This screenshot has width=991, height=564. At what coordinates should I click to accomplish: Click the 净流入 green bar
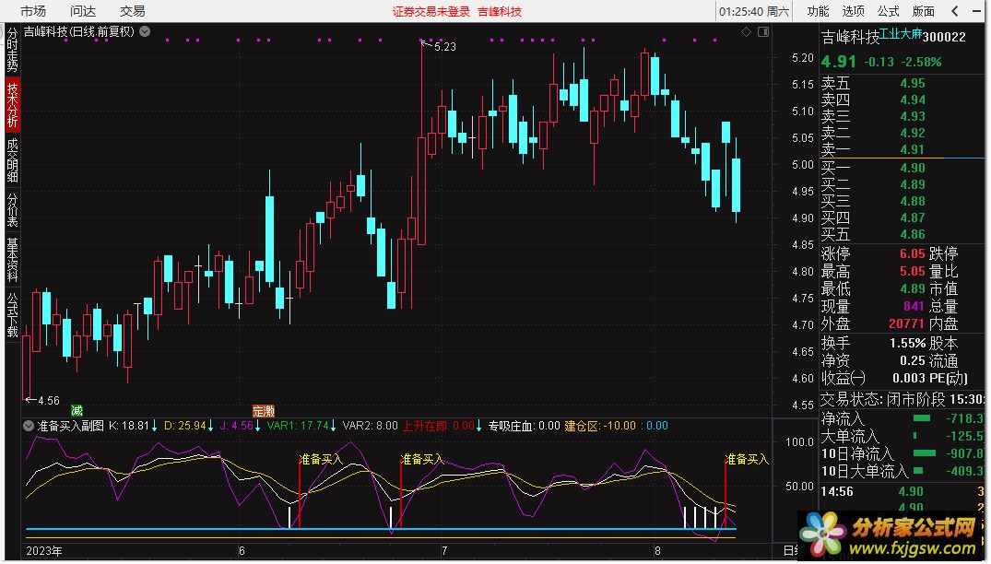point(922,418)
